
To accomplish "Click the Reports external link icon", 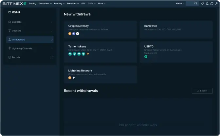I will coord(52,57).
